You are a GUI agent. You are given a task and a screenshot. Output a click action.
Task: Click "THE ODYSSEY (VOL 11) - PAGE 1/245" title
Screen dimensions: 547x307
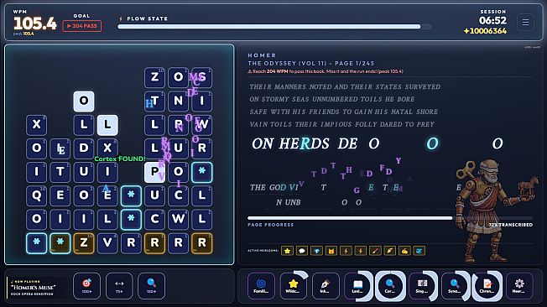click(x=310, y=64)
